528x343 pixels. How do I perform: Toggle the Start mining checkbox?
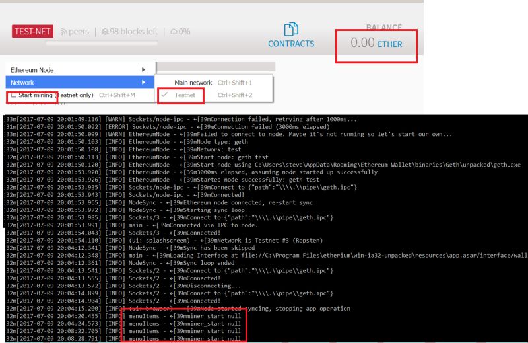coord(14,95)
